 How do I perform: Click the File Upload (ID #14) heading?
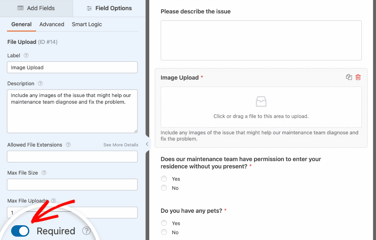point(32,42)
